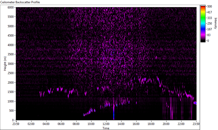Screen dimensions: 218x130
Task: Click the intensity scale value 0
Action: pyautogui.click(x=208, y=41)
